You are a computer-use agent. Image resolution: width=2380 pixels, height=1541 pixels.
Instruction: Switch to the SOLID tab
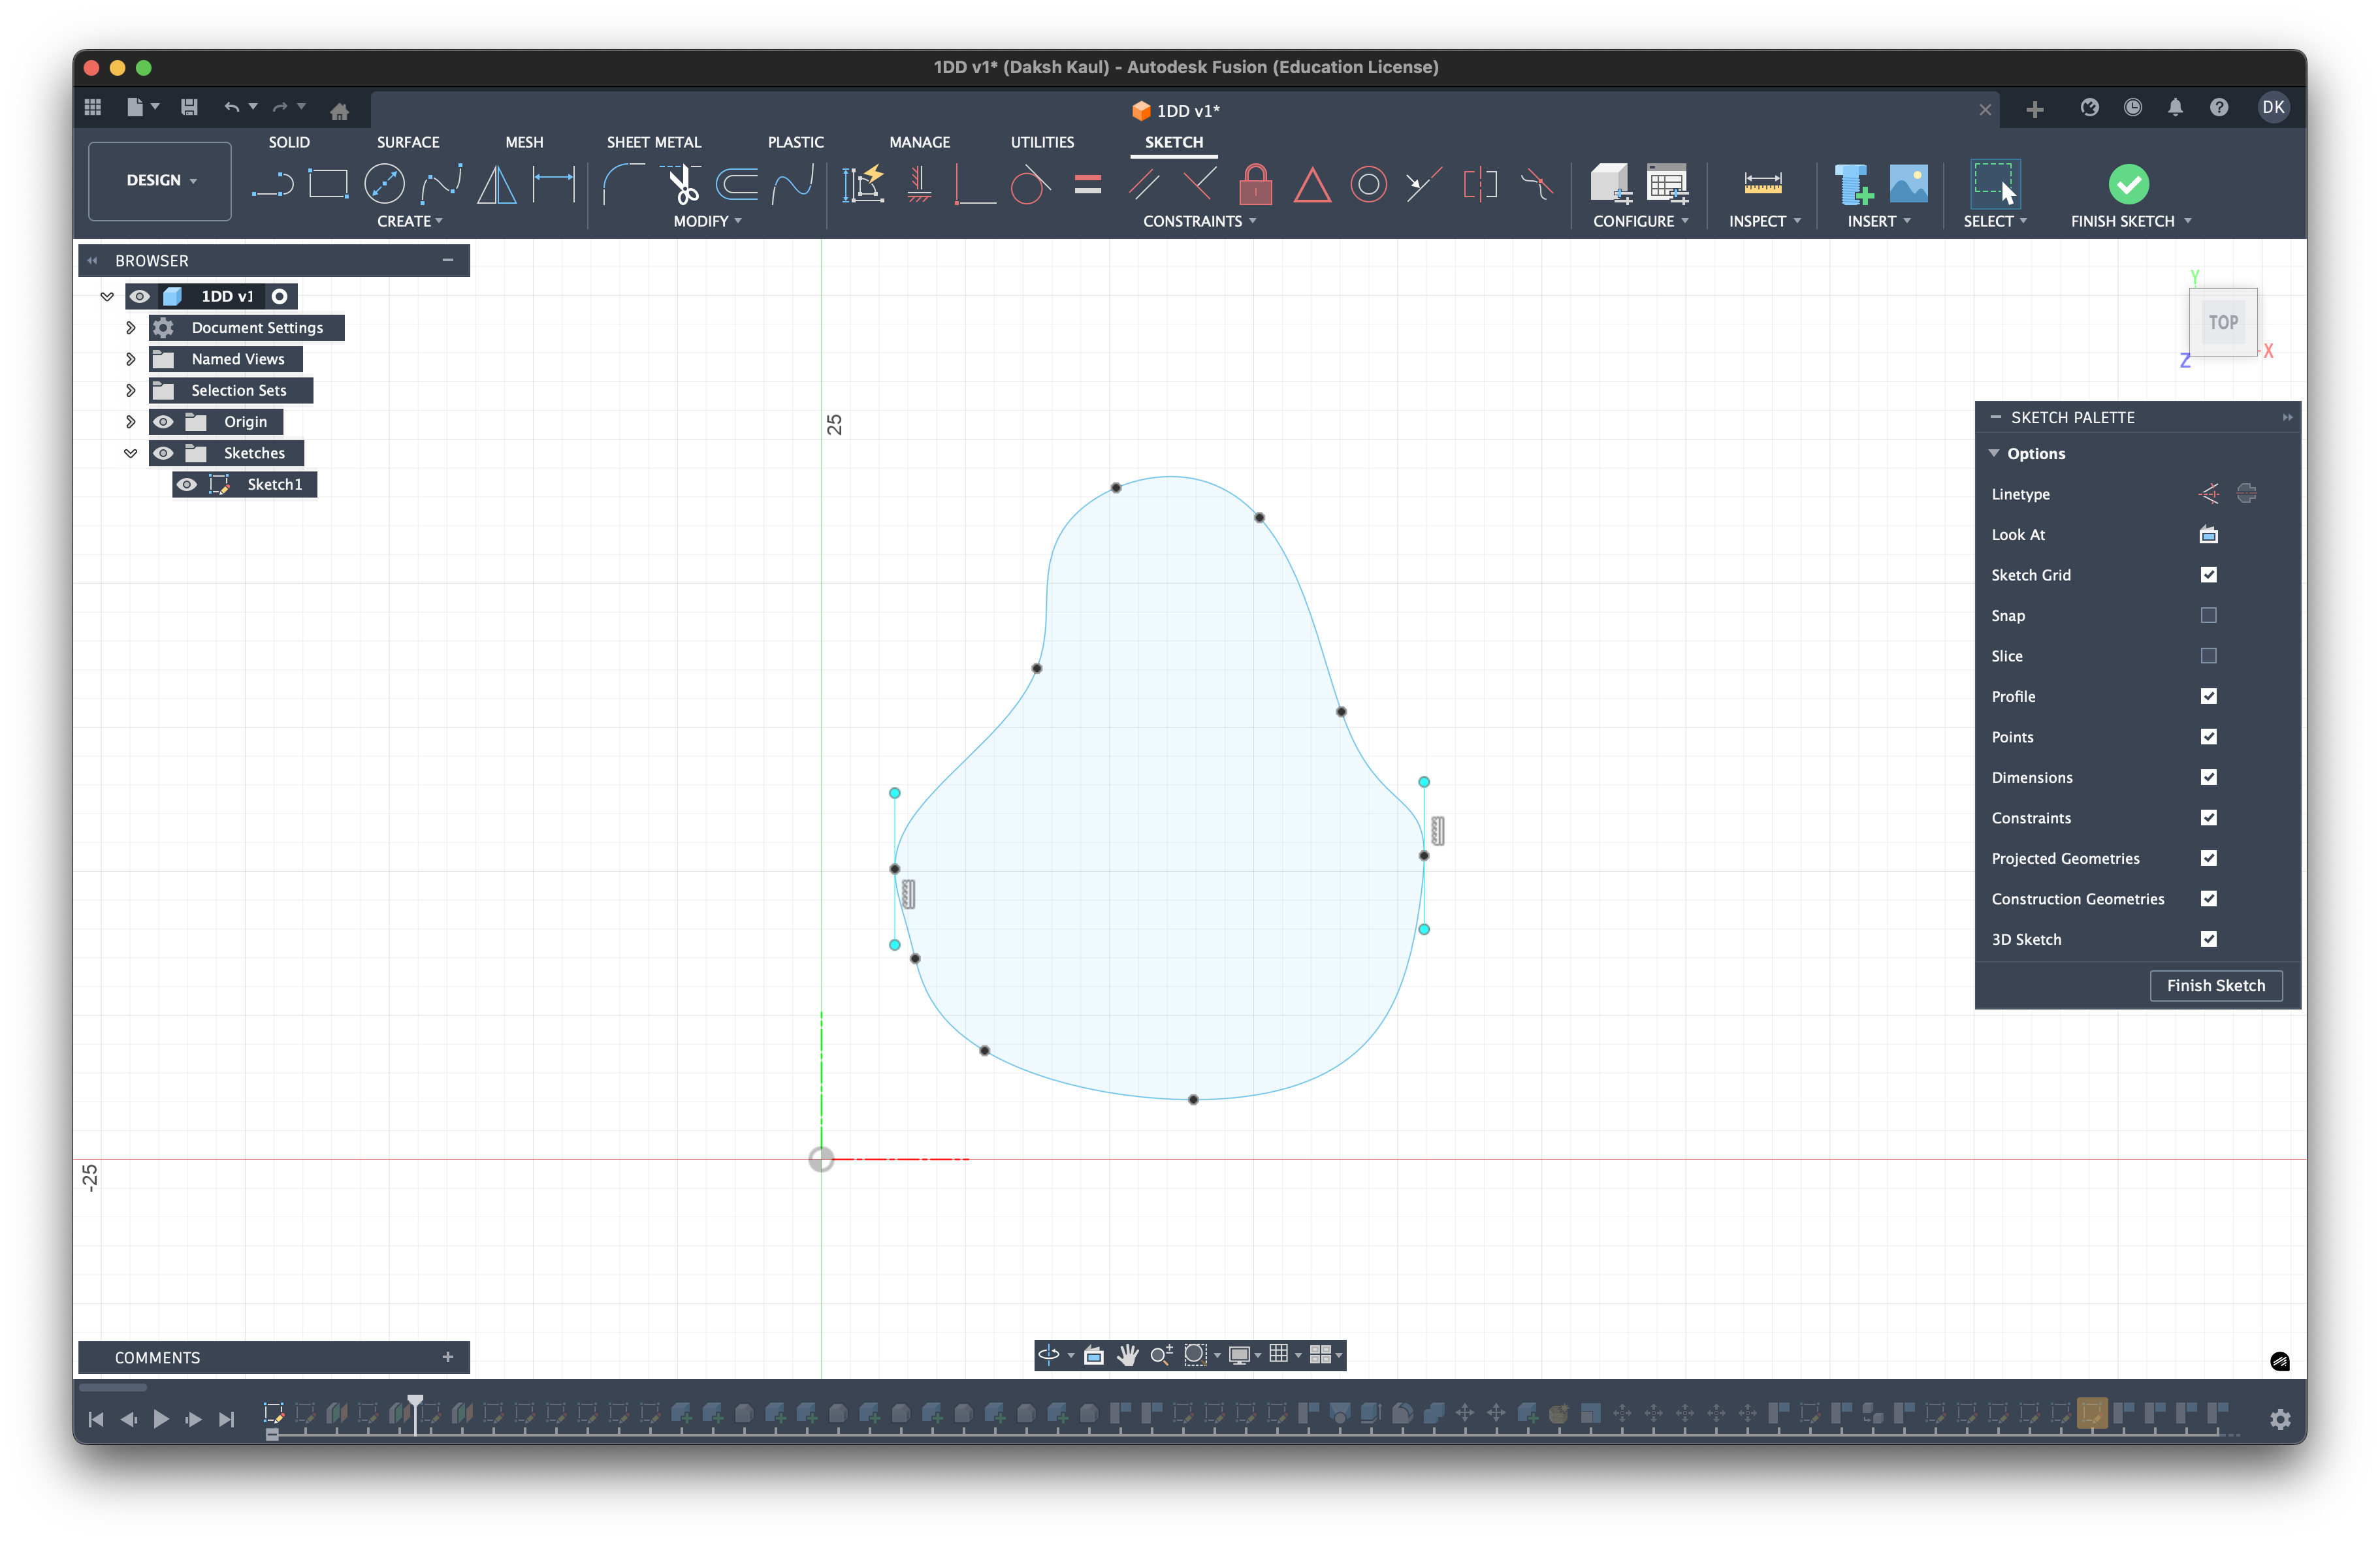288,142
